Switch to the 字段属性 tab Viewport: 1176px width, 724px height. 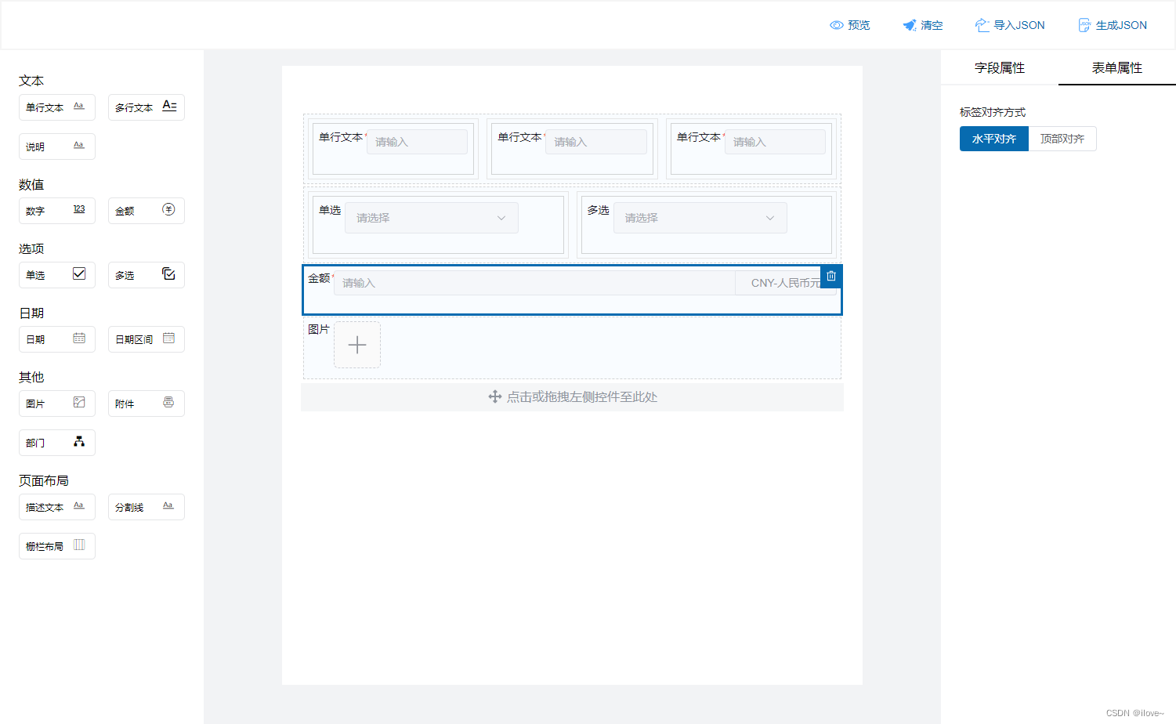[x=1000, y=68]
